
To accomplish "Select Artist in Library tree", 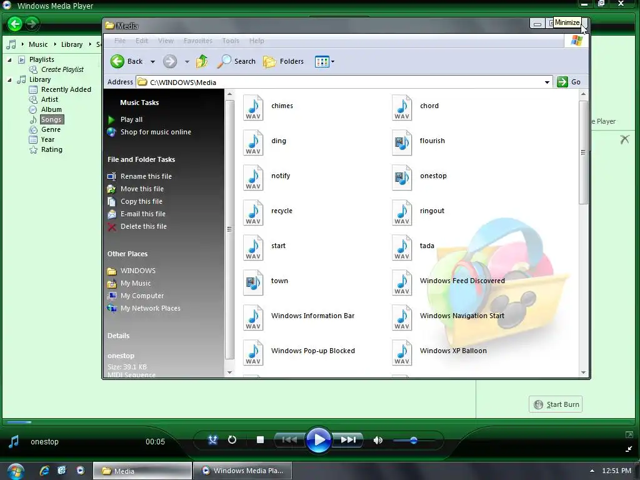I will (44, 99).
